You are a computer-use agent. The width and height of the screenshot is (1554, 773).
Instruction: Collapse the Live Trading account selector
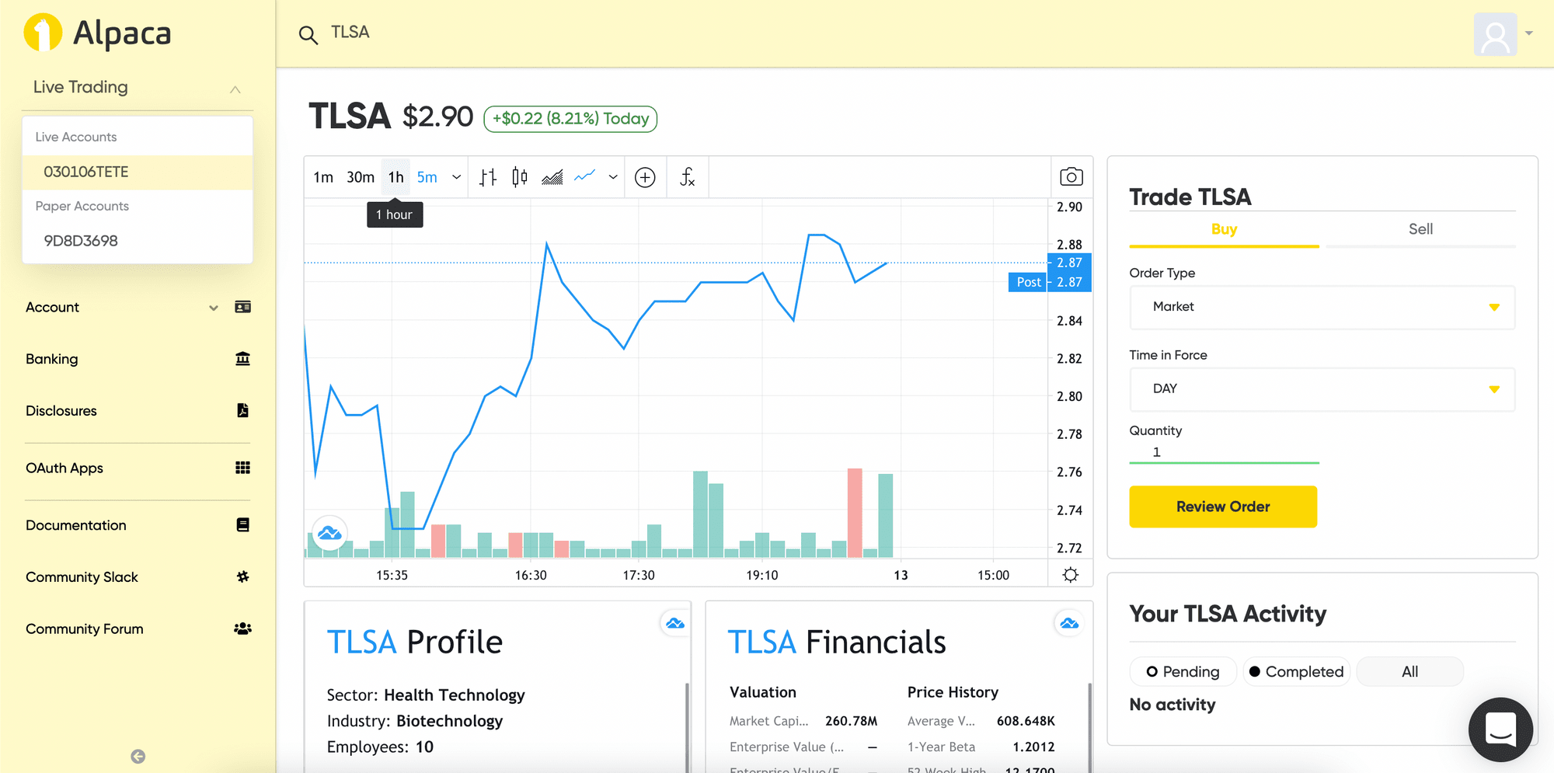coord(235,89)
